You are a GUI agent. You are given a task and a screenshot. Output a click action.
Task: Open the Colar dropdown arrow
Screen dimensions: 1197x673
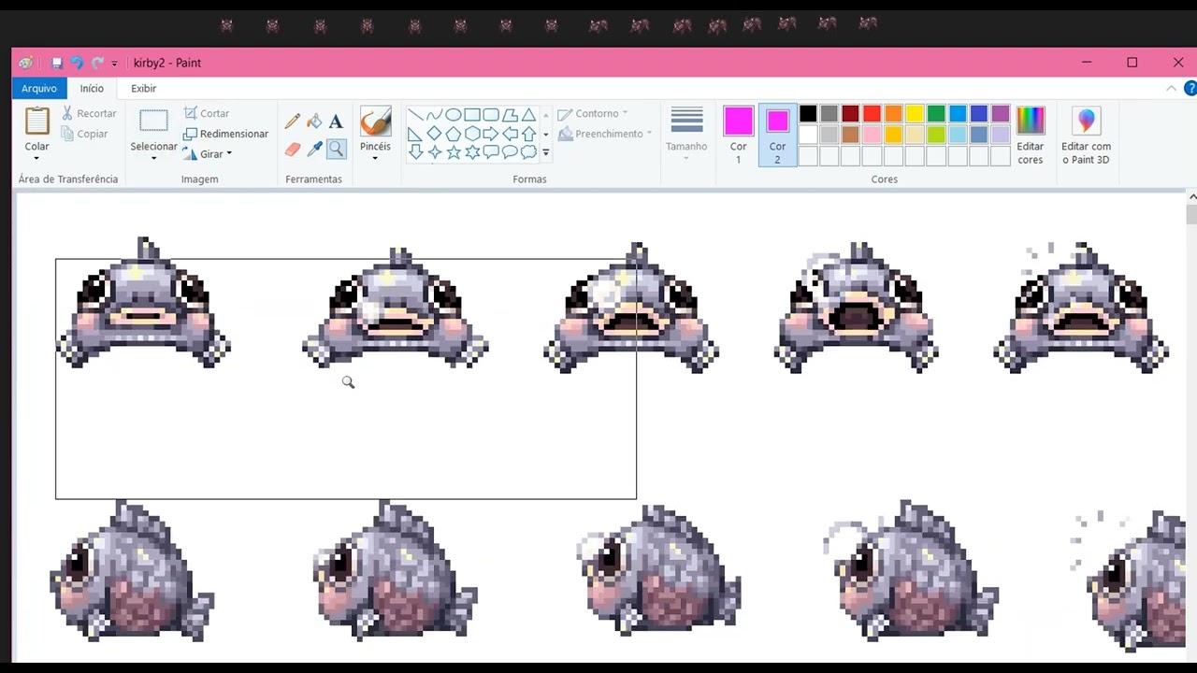(x=37, y=157)
